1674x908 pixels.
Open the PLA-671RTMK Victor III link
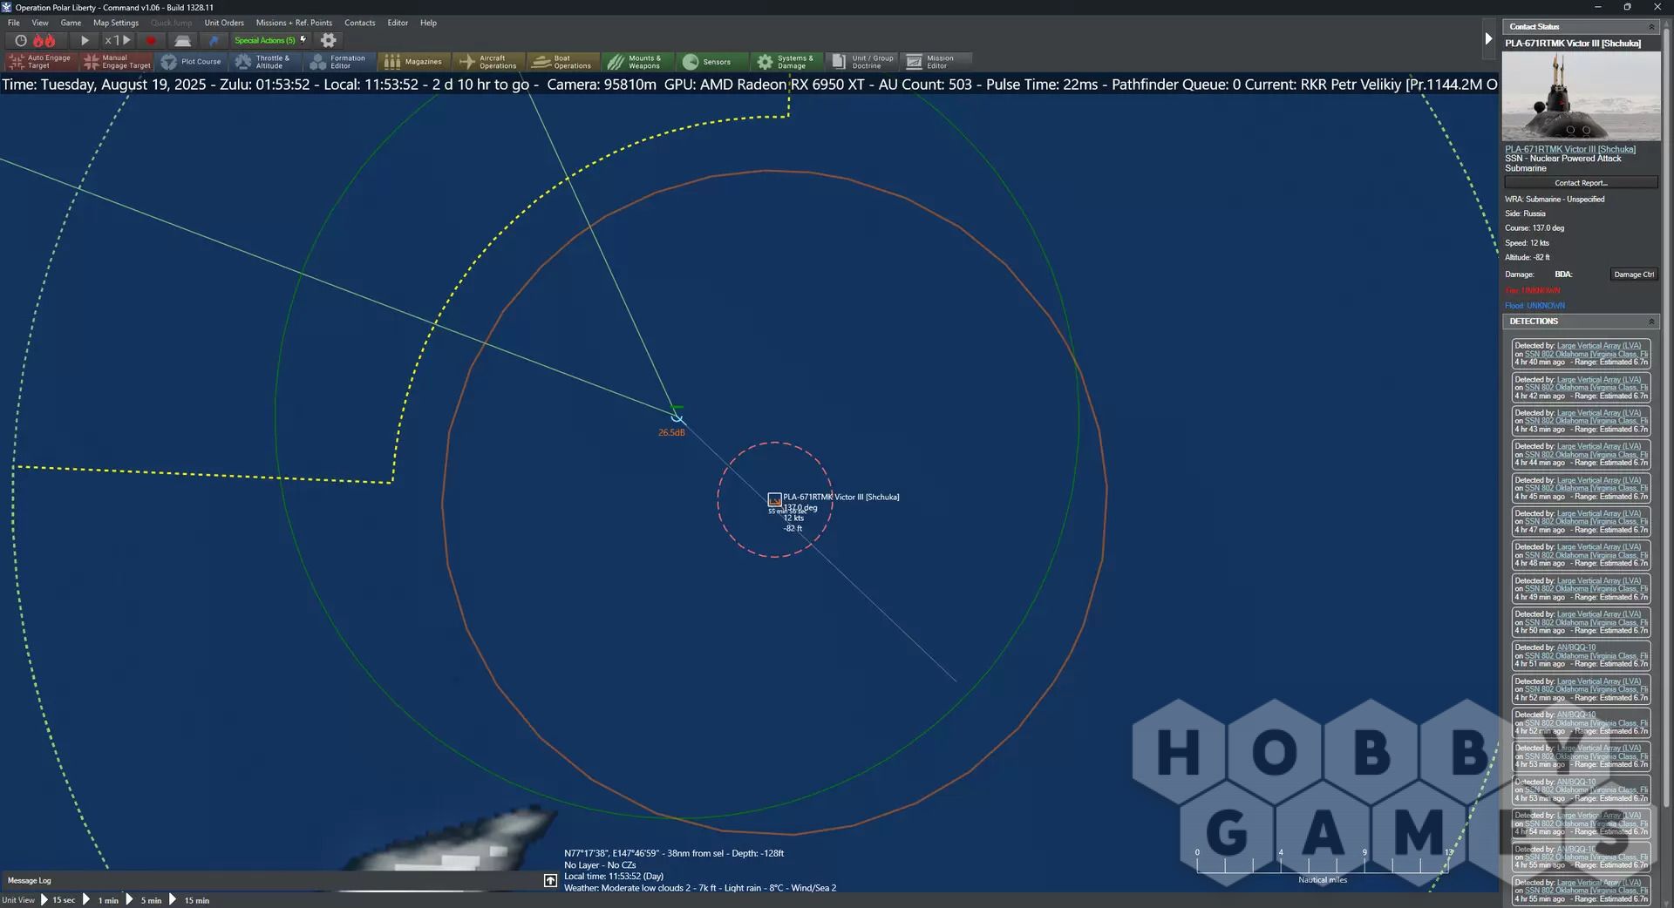point(1569,149)
